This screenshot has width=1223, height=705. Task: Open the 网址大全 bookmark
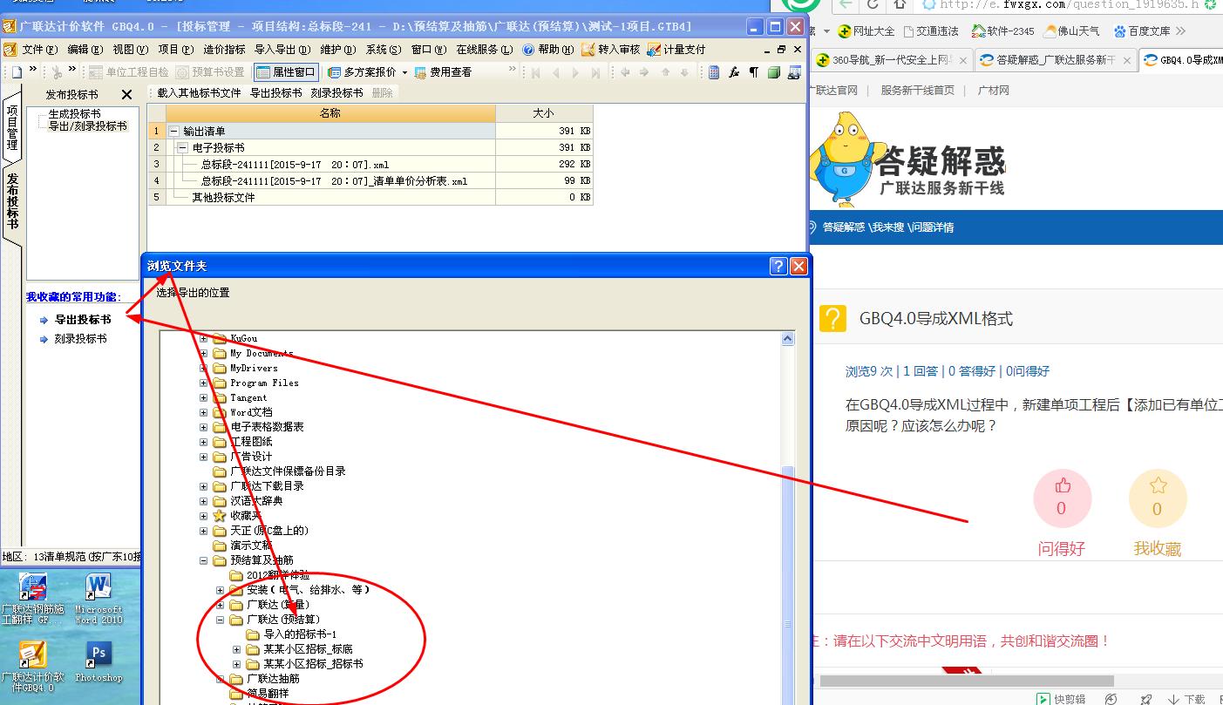click(866, 31)
